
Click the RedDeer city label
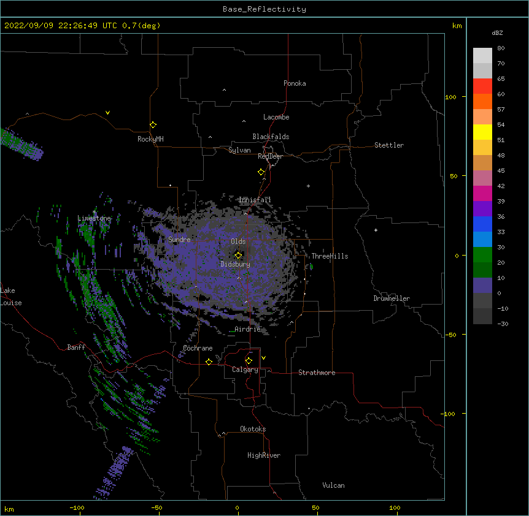(270, 156)
